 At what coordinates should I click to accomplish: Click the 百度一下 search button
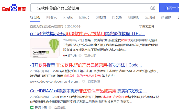click(x=169, y=8)
